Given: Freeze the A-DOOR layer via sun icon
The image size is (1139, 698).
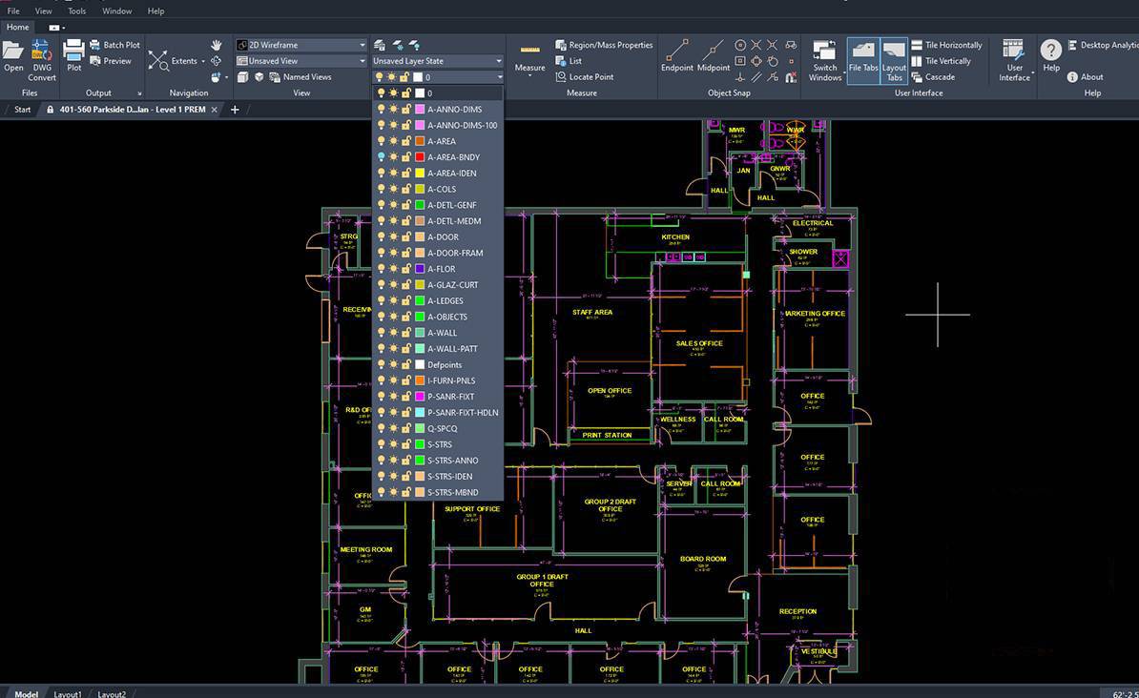Looking at the screenshot, I should click(393, 237).
